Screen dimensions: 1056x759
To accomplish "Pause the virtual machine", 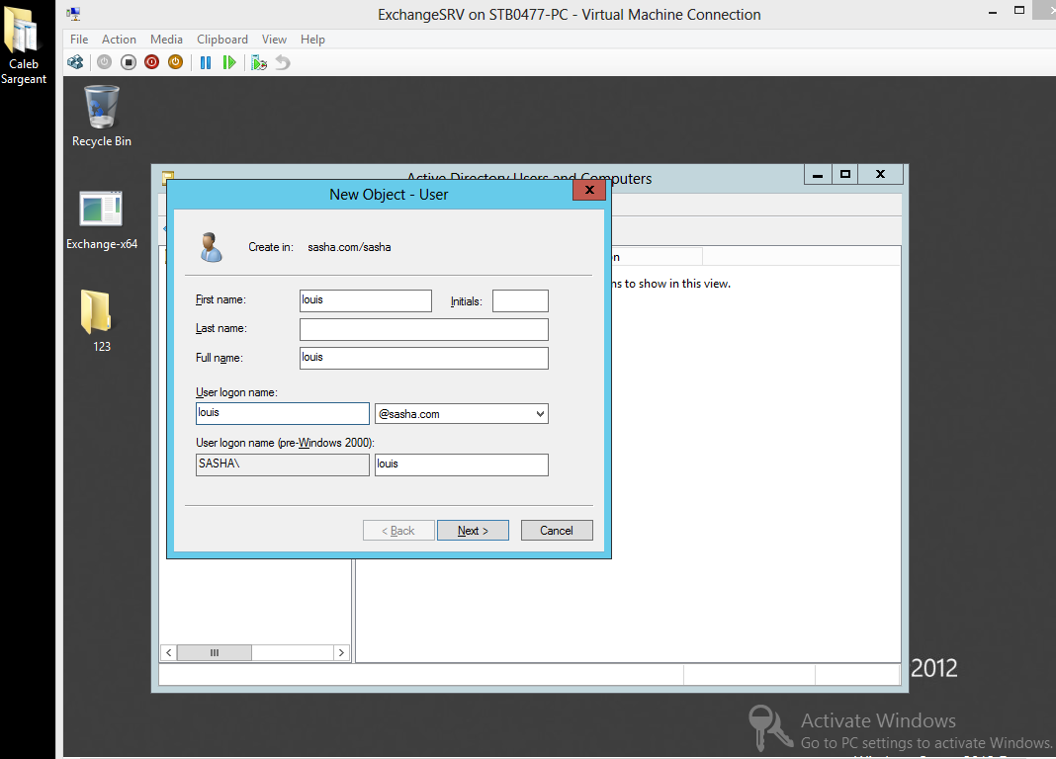I will (x=206, y=62).
